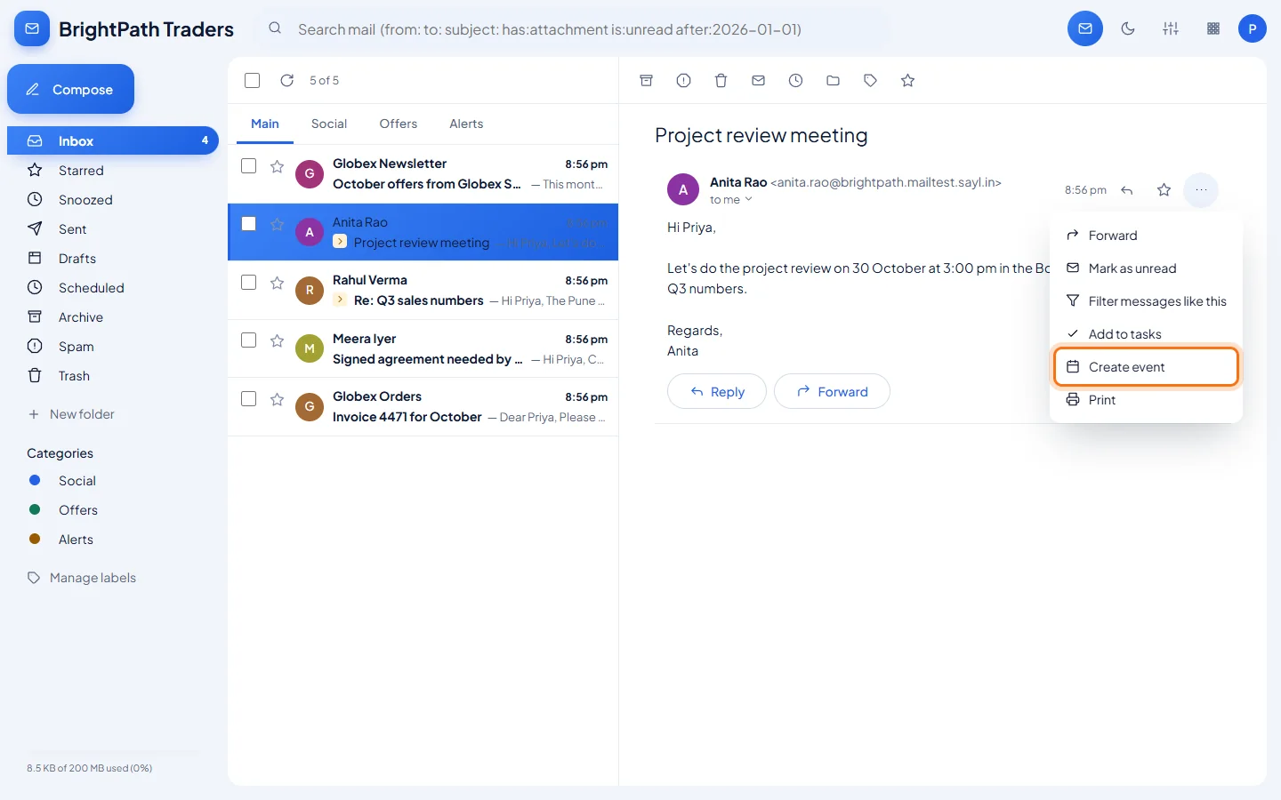1281x800 pixels.
Task: Snooze message using toolbar clock icon
Action: 795,81
